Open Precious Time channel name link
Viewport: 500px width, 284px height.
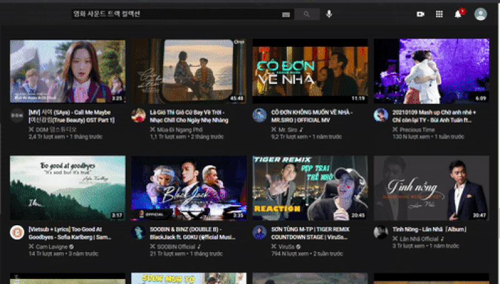click(x=417, y=129)
